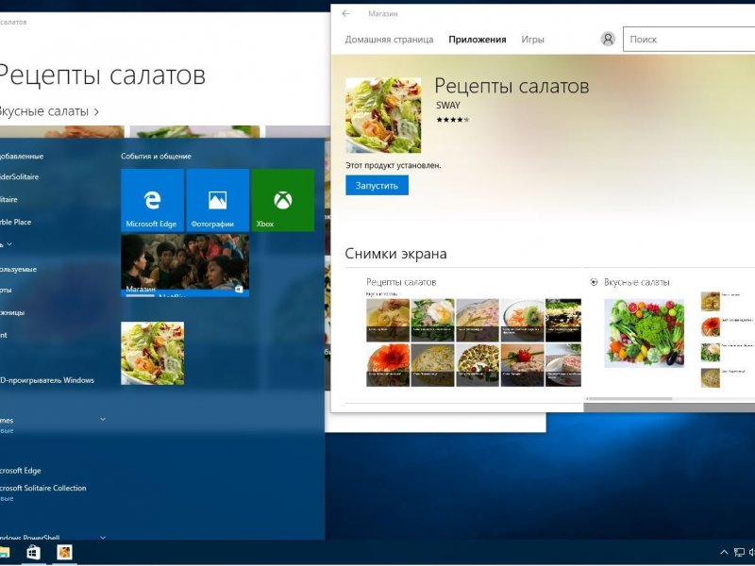Click the star rating under SWAY
The width and height of the screenshot is (755, 566).
click(453, 120)
